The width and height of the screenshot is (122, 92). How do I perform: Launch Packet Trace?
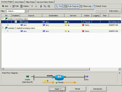99,6
